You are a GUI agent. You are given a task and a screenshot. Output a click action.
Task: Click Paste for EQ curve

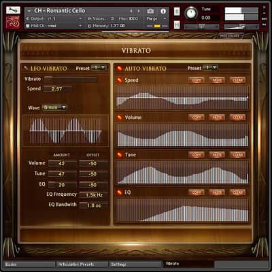coord(217,192)
